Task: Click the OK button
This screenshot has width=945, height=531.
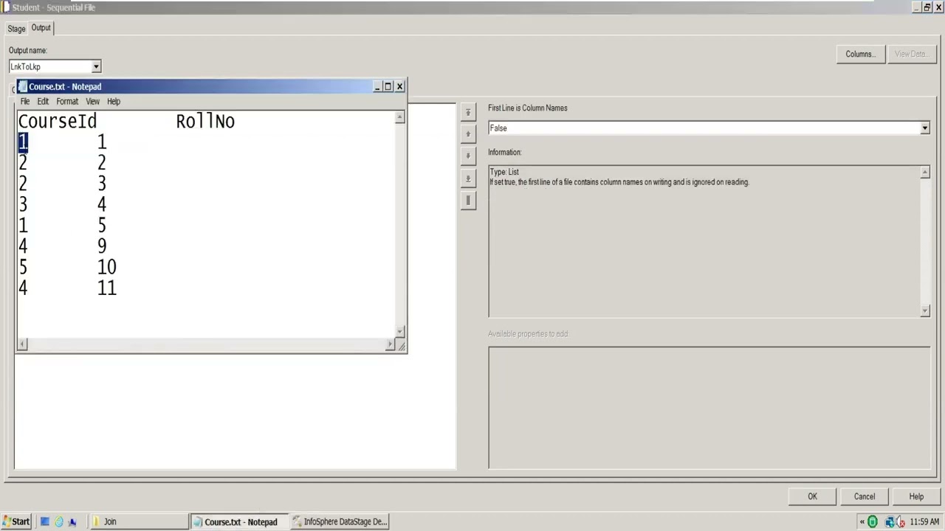Action: pyautogui.click(x=812, y=496)
